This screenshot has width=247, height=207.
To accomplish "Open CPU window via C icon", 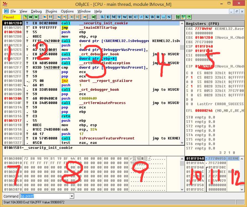I will pyautogui.click(x=136, y=17).
